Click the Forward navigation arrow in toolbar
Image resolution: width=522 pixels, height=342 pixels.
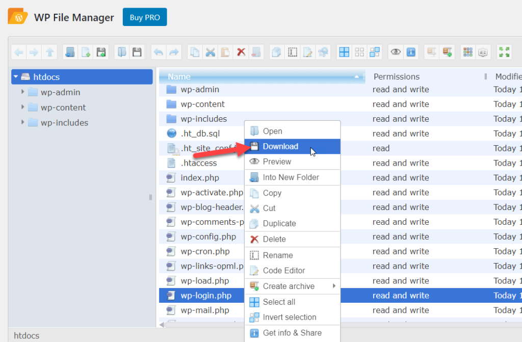34,52
